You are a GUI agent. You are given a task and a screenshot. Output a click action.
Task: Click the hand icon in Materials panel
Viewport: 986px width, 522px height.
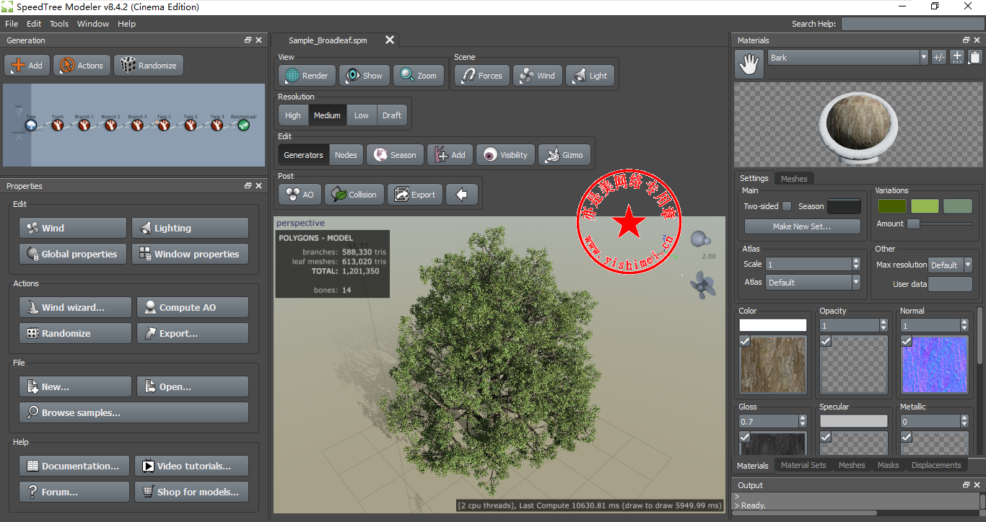[749, 64]
